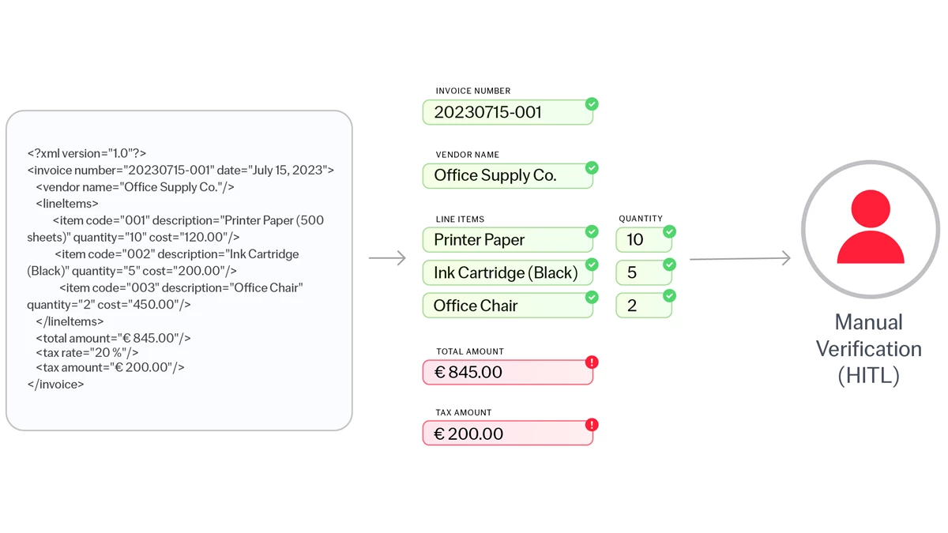
Task: Click the checkmark on quantity 5
Action: tap(669, 265)
